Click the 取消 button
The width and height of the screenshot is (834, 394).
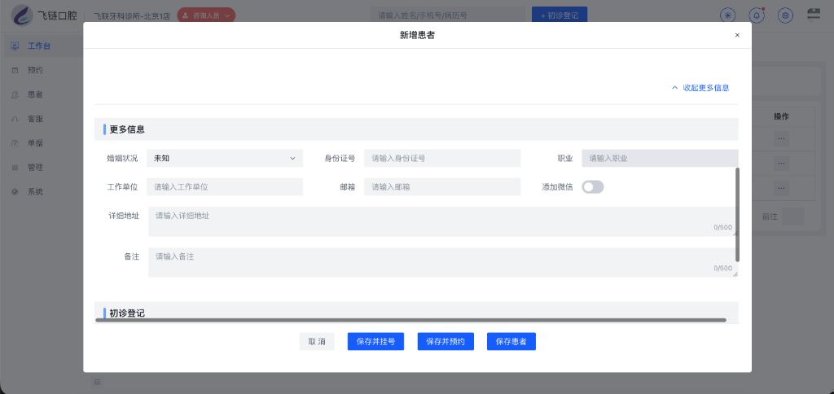tap(317, 341)
